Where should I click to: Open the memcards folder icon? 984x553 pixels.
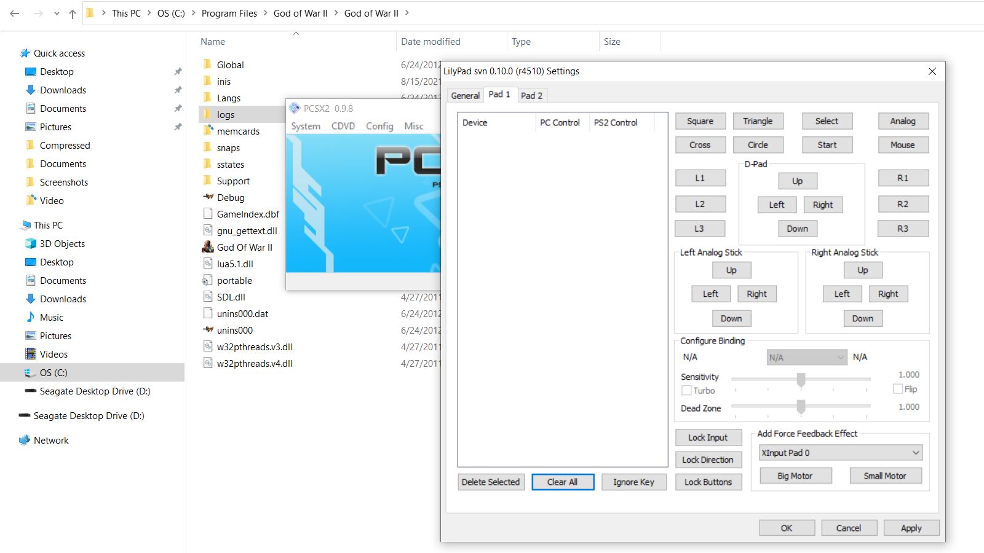pos(208,131)
